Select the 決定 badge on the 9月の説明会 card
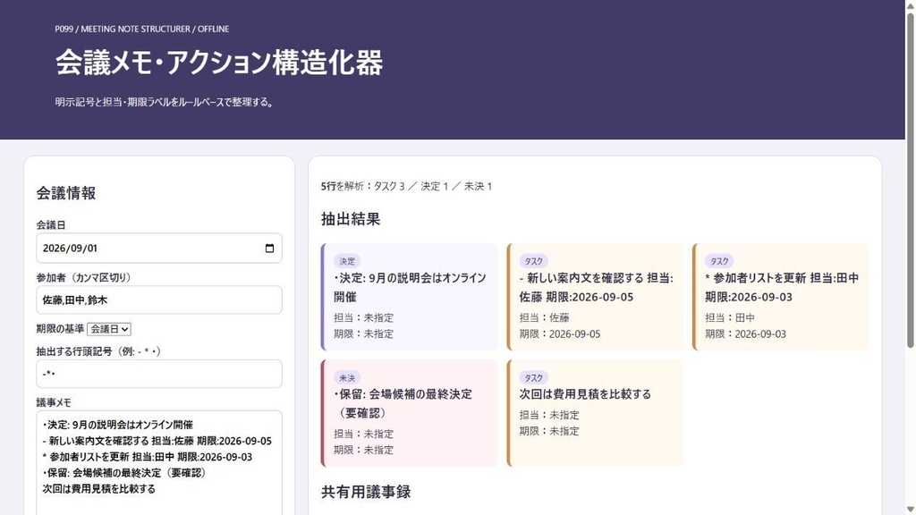 (347, 261)
